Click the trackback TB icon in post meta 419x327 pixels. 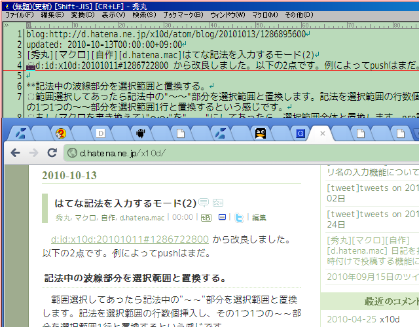206,218
